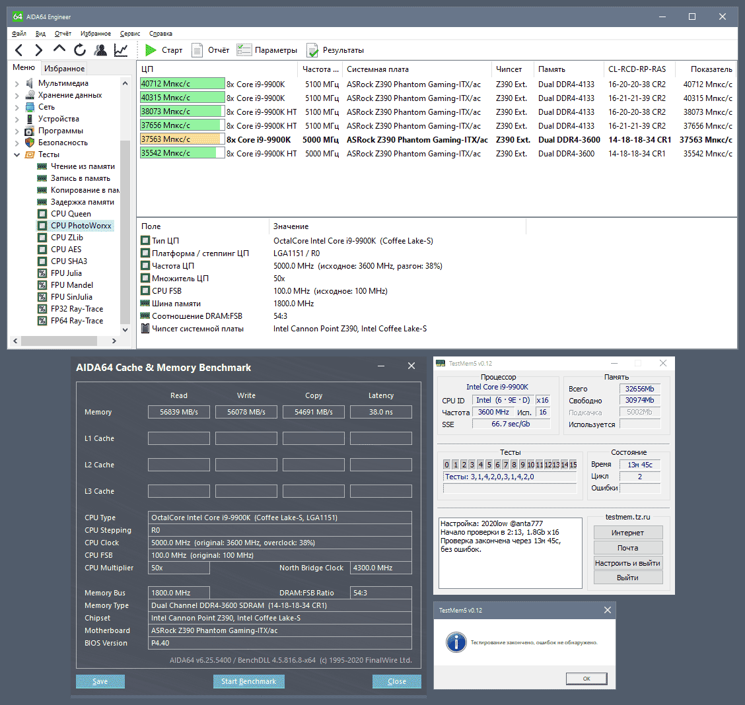745x705 pixels.
Task: Click the Значение column header
Action: 398,226
